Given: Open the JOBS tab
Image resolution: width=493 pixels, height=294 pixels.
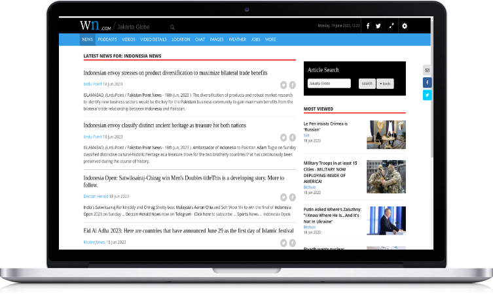Looking at the screenshot, I should coord(255,40).
